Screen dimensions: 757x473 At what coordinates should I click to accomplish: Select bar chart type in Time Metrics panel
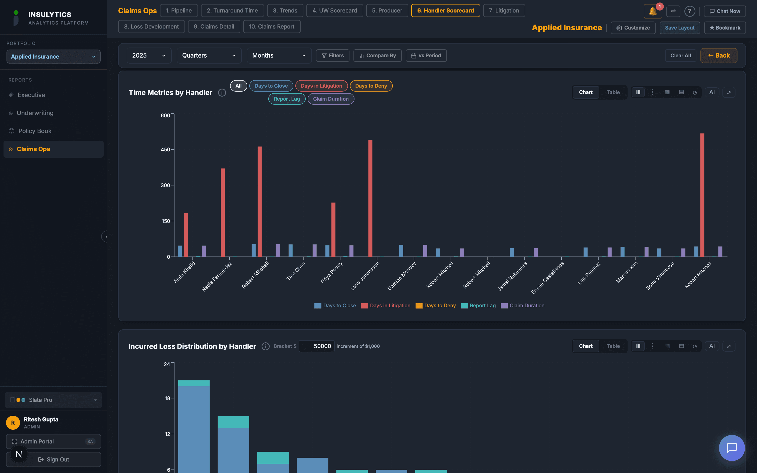[x=638, y=92]
